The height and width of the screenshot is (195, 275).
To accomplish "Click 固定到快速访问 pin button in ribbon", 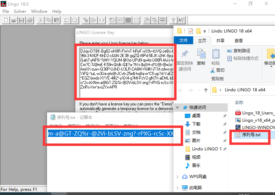I will click(185, 60).
